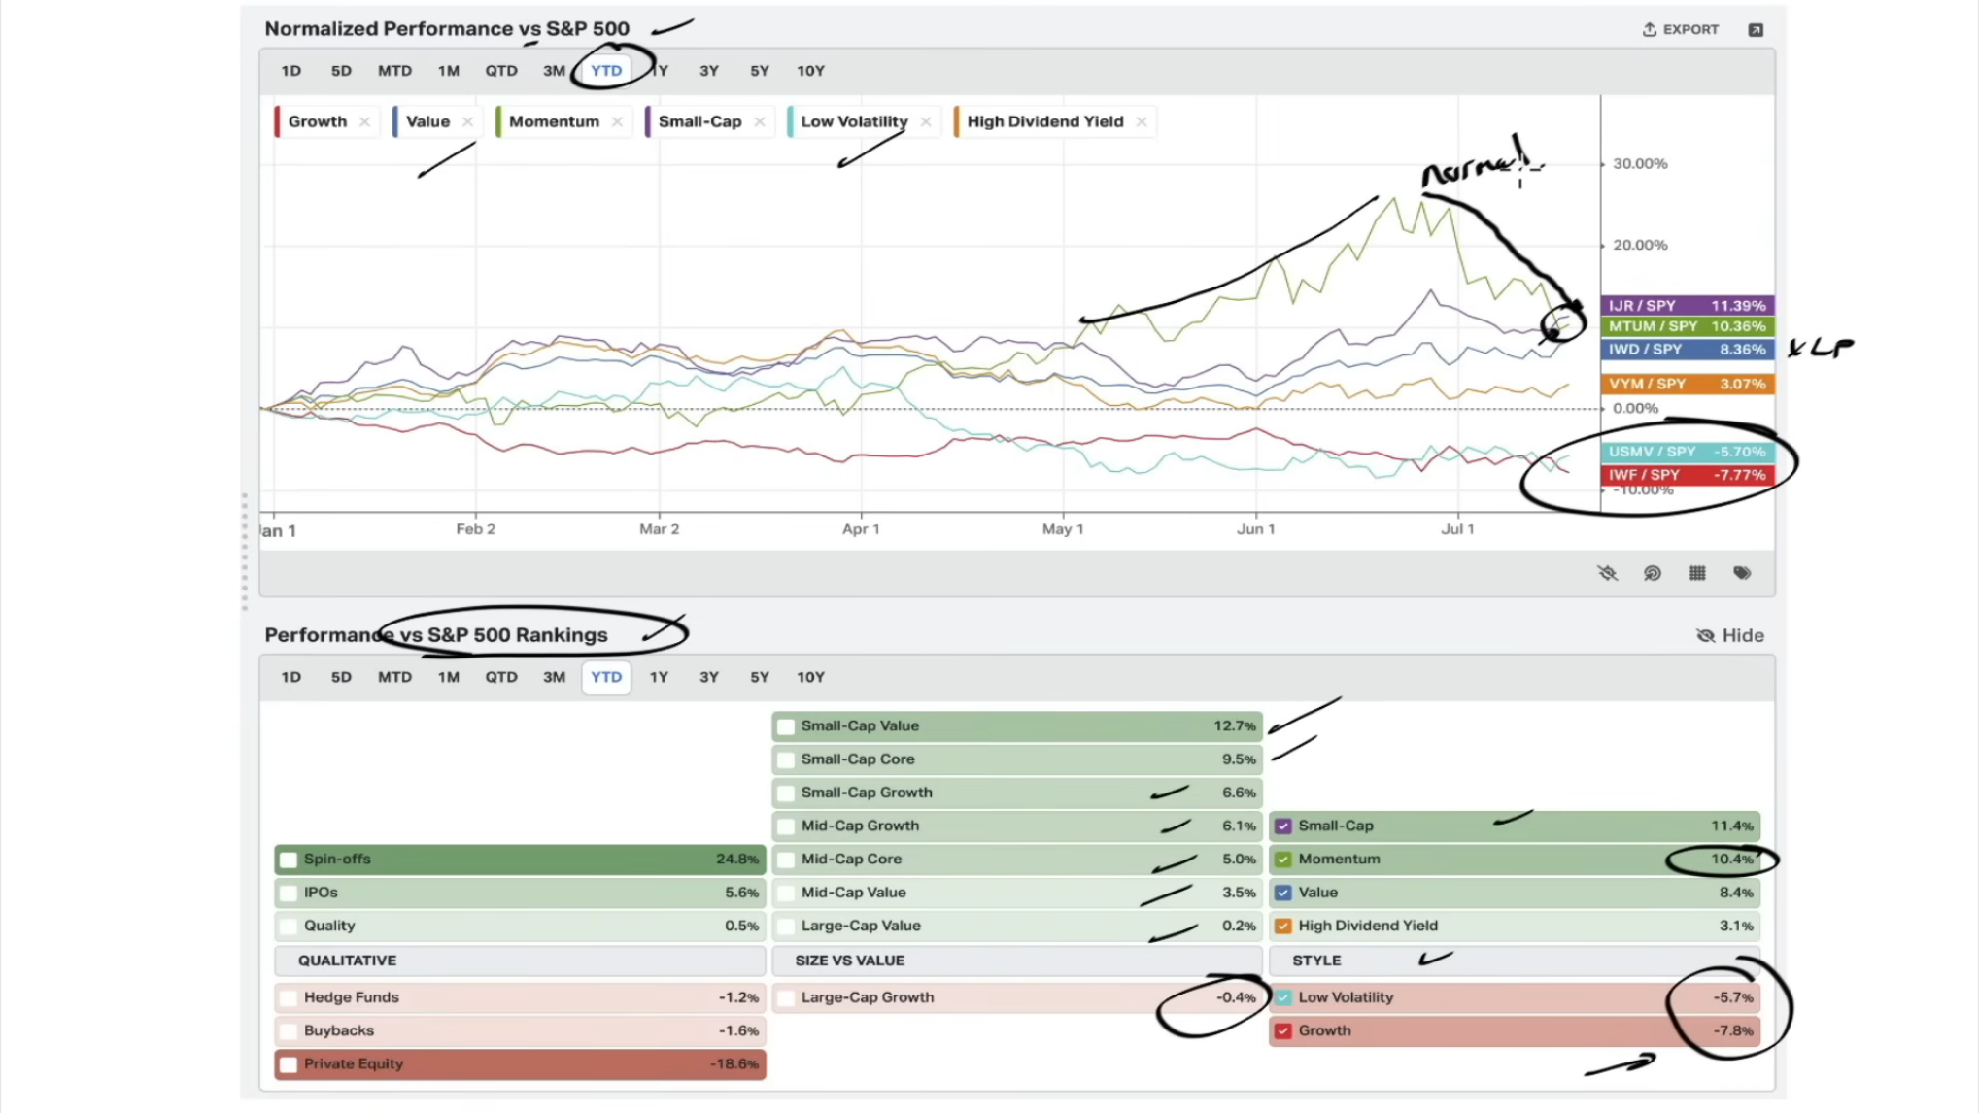1979x1113 pixels.
Task: Click the panel drag handle dots
Action: tap(245, 552)
